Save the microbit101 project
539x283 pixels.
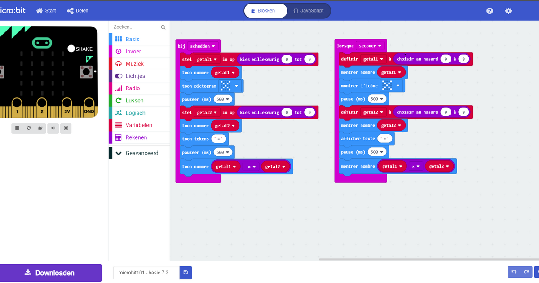[186, 273]
